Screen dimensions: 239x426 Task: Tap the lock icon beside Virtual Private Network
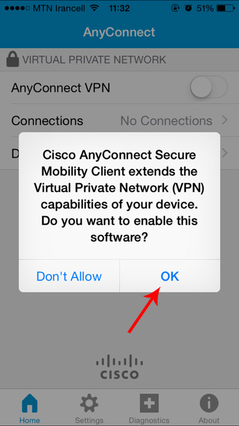coord(13,59)
